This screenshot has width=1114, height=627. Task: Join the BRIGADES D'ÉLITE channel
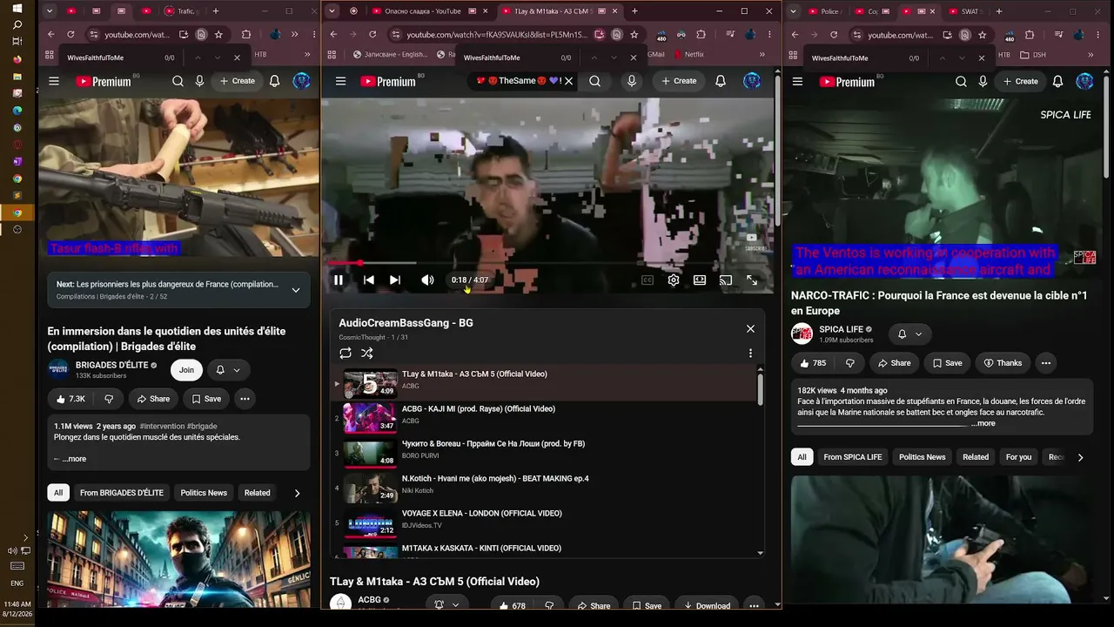click(186, 370)
